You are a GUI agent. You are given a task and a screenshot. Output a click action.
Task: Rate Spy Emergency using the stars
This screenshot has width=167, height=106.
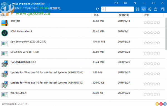pyautogui.click(x=152, y=43)
